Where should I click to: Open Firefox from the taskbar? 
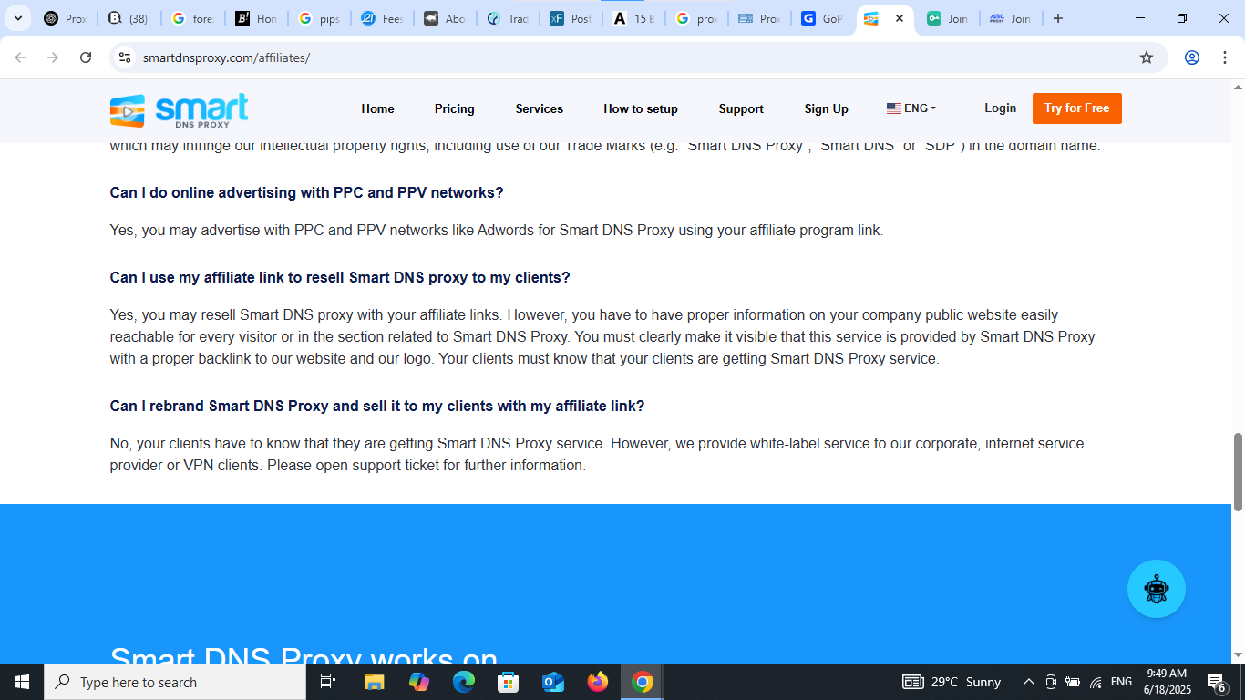coord(598,682)
